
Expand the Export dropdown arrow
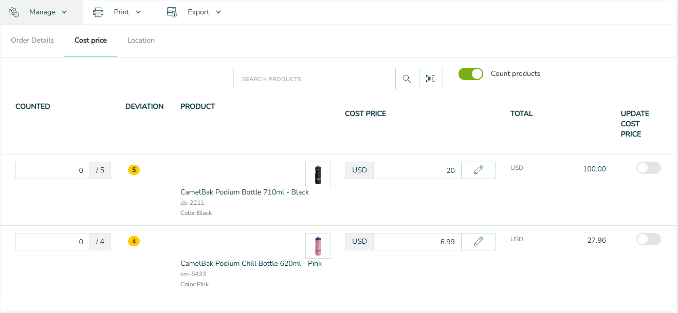[x=218, y=12]
